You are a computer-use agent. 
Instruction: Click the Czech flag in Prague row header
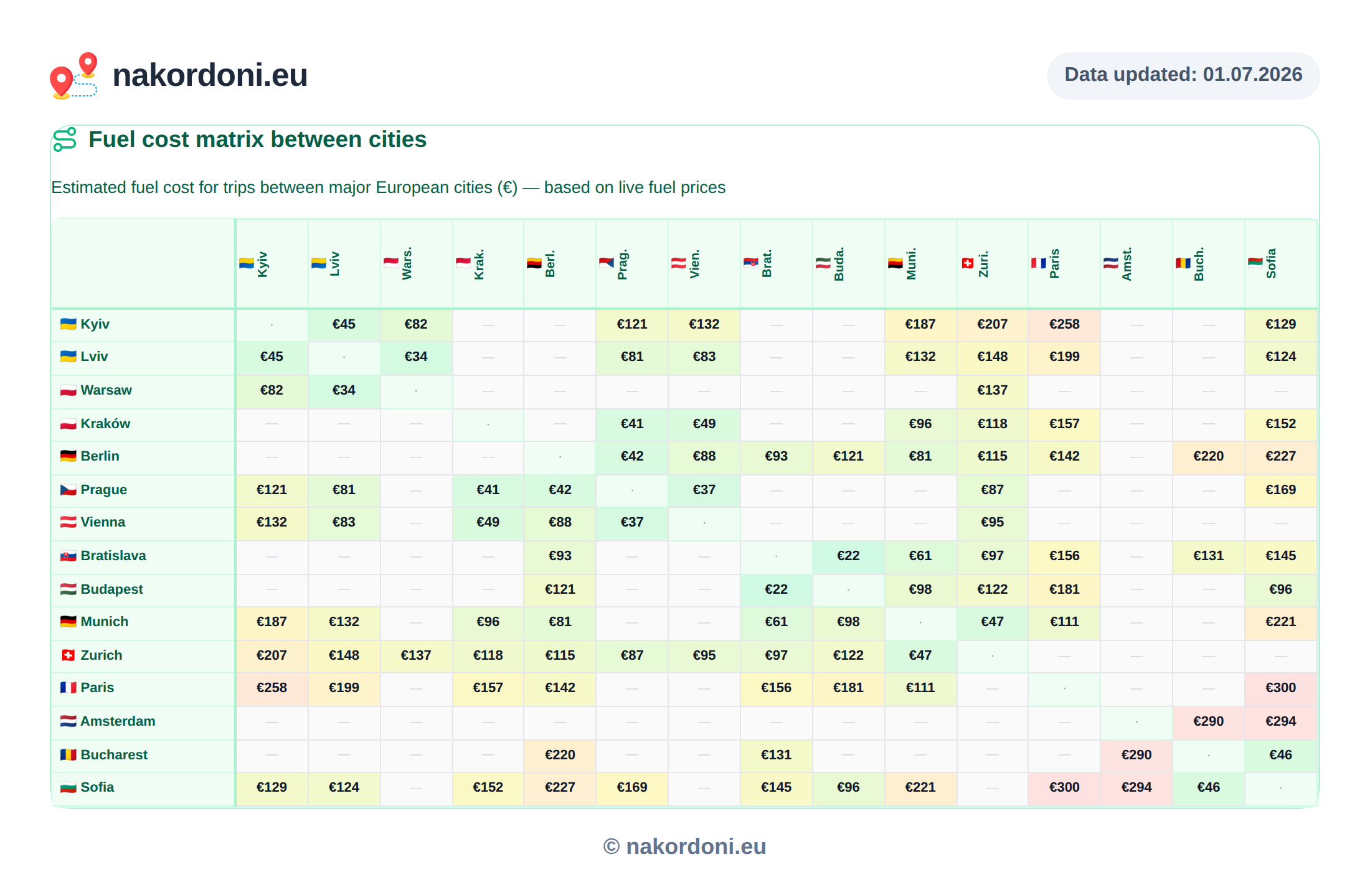coord(68,490)
